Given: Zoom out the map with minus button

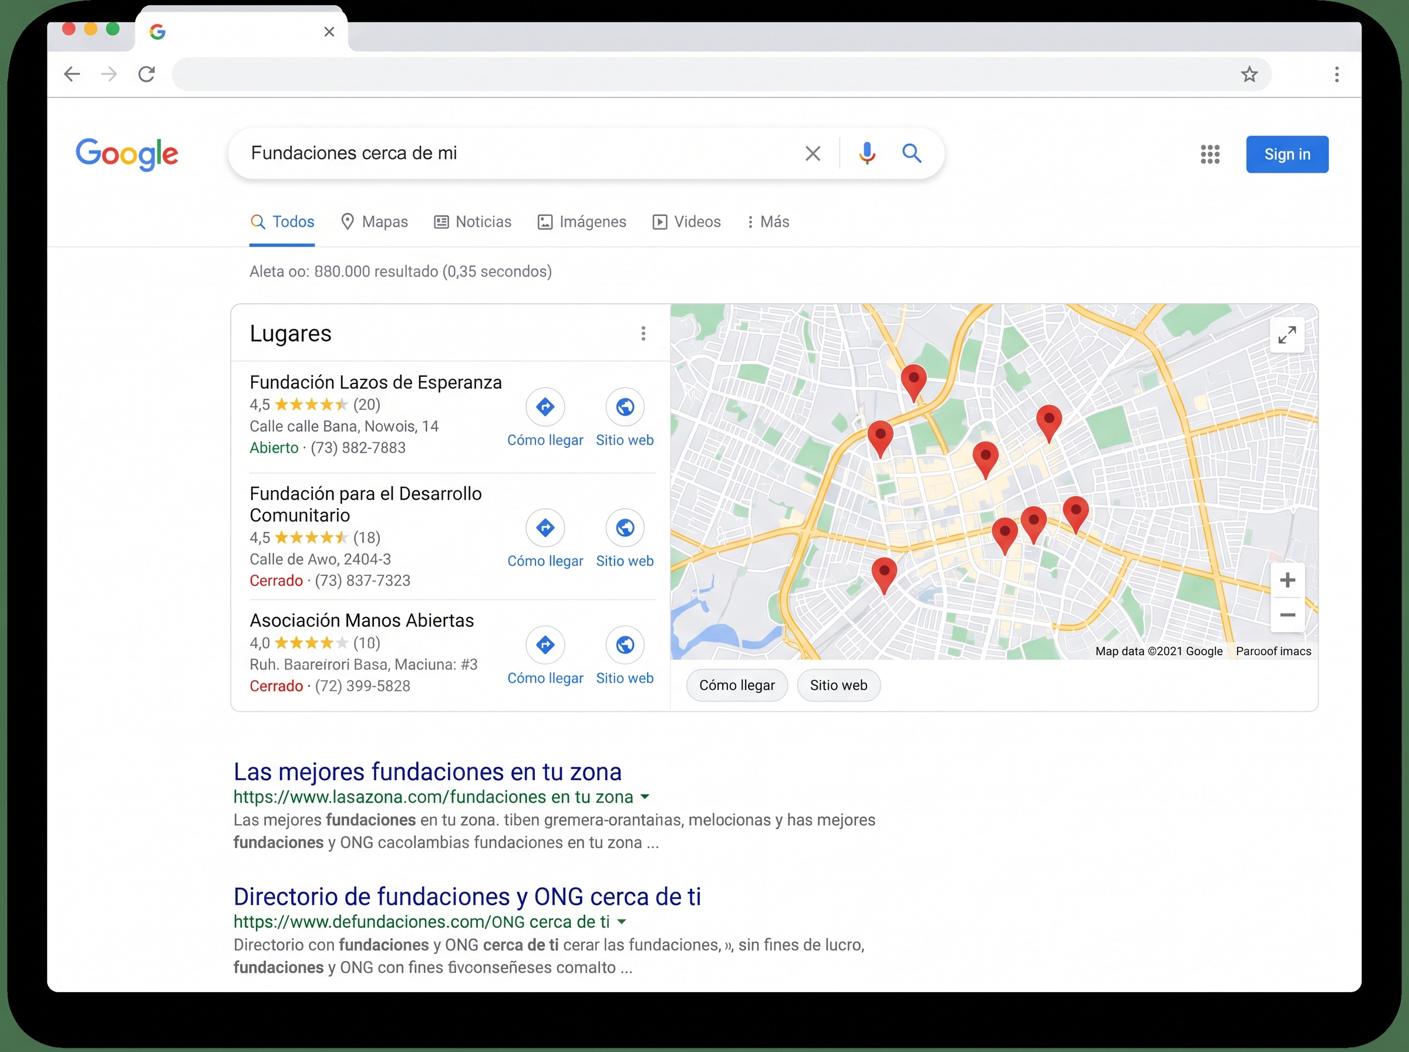Looking at the screenshot, I should [x=1287, y=615].
